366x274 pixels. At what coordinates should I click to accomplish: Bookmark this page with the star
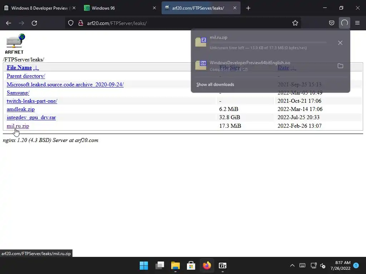(x=295, y=23)
